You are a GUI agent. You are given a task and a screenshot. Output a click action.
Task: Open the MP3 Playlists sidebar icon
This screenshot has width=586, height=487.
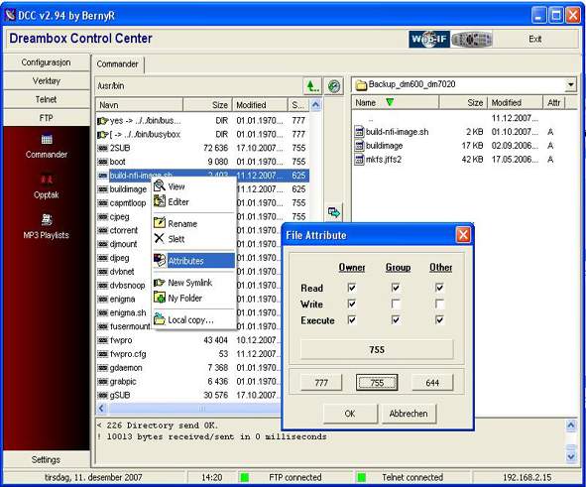click(47, 220)
